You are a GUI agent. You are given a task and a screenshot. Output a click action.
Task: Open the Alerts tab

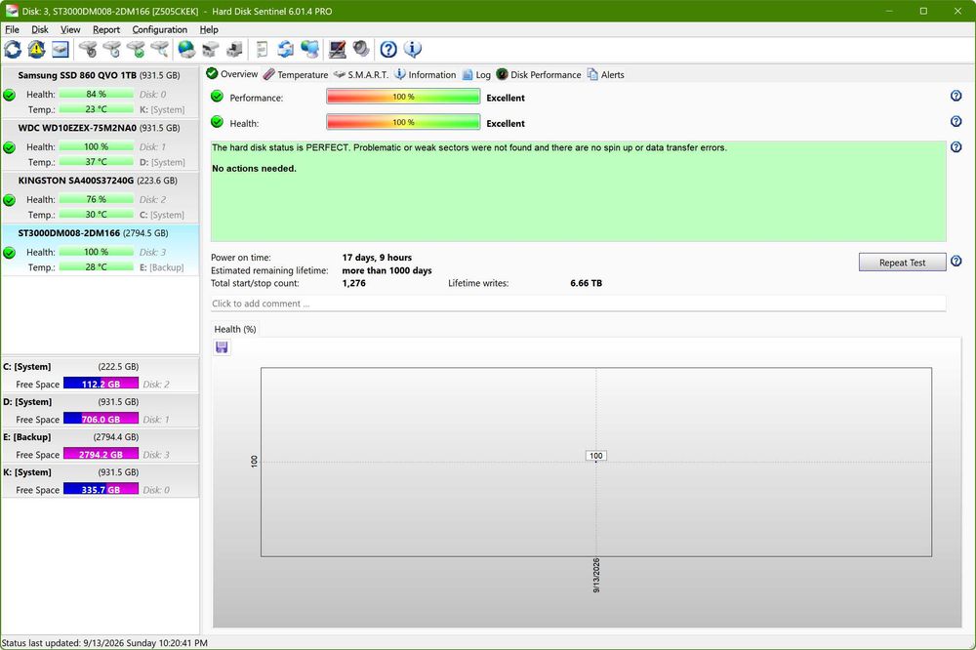coord(606,75)
